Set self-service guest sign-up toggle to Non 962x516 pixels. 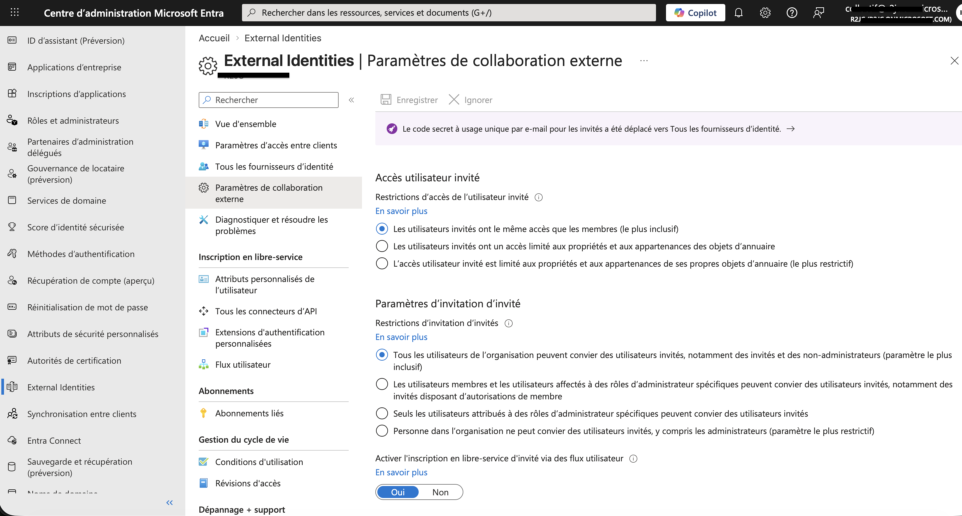pos(440,492)
